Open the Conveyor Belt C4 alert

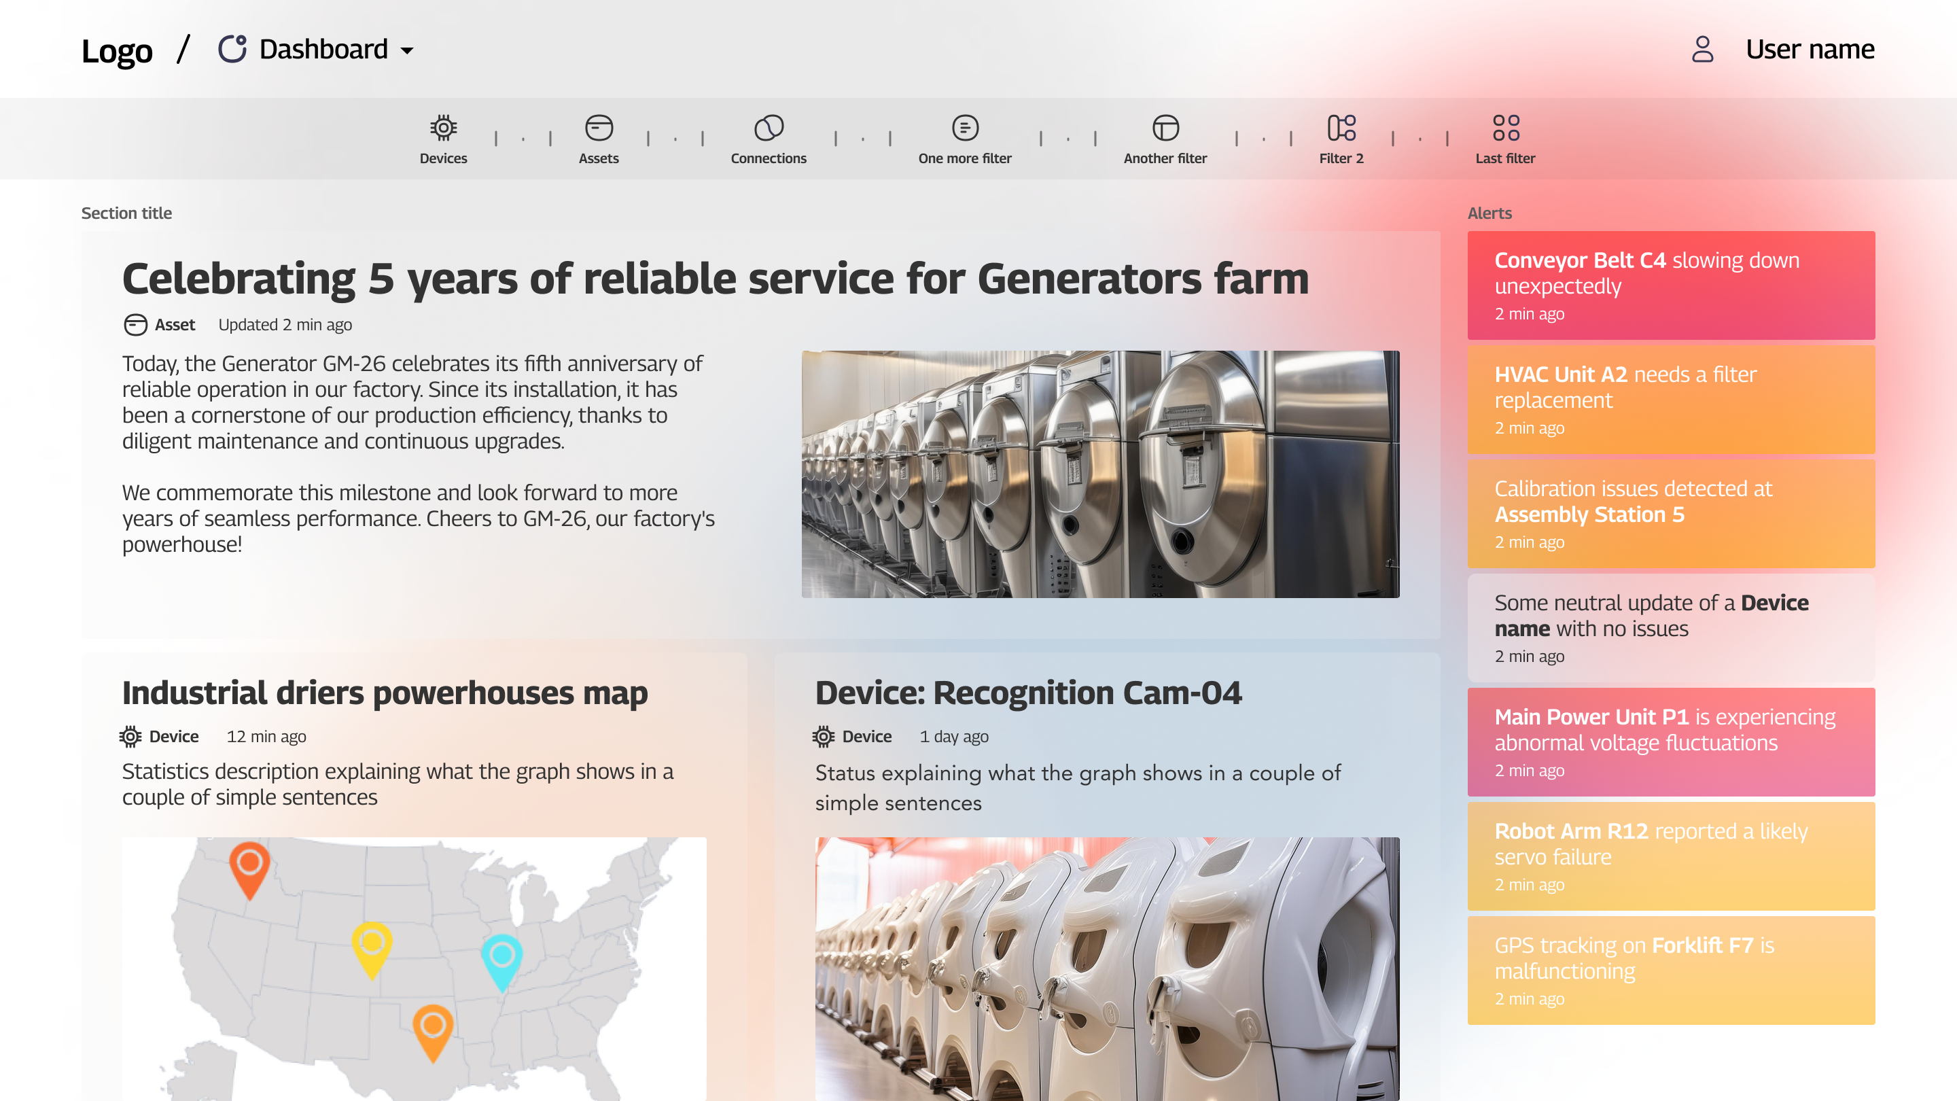click(1671, 285)
